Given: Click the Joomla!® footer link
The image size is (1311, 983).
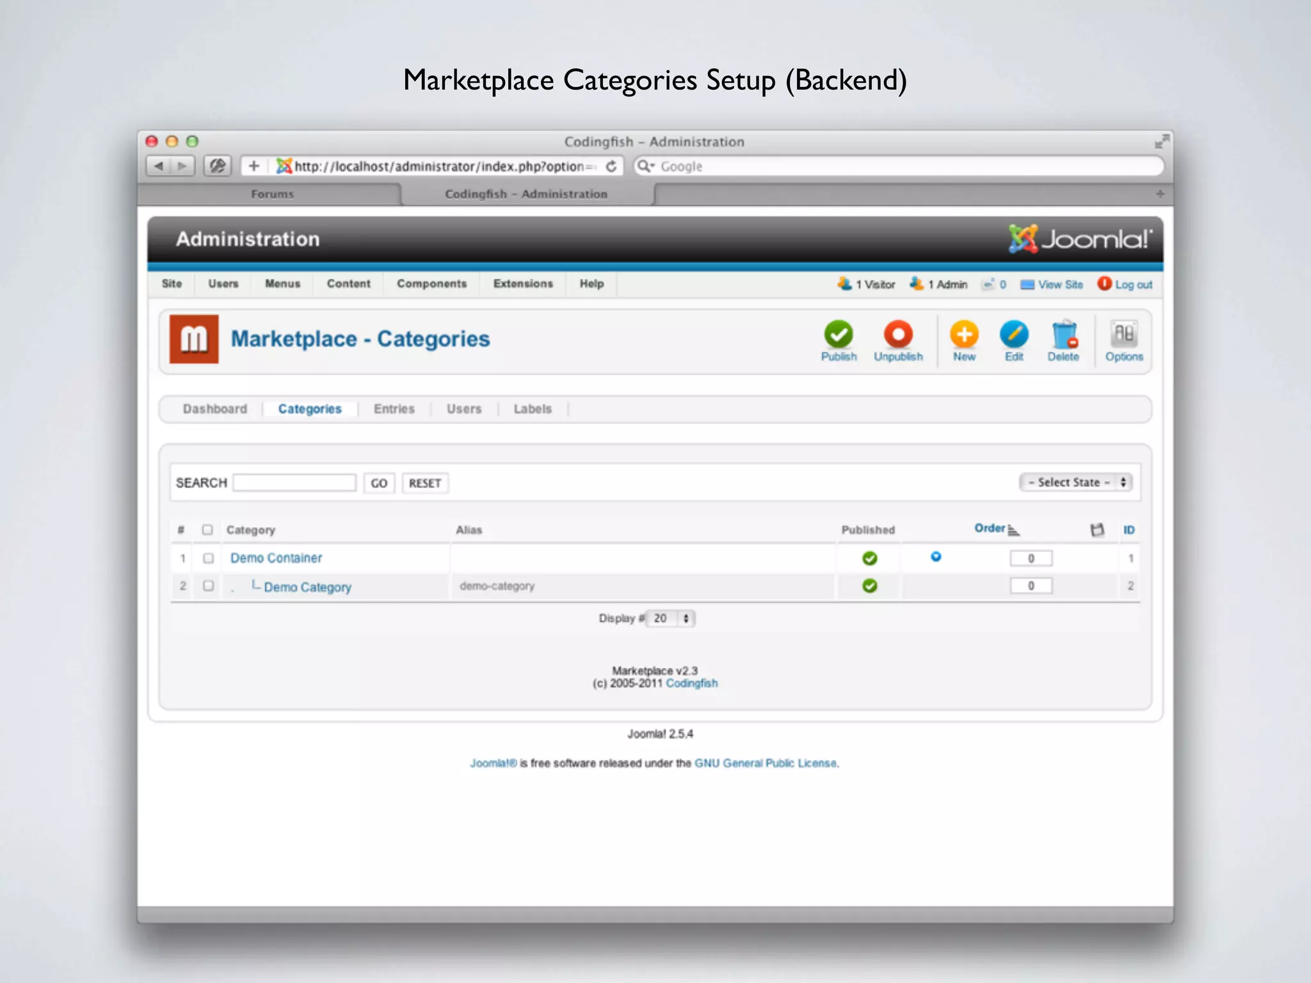Looking at the screenshot, I should pos(494,763).
